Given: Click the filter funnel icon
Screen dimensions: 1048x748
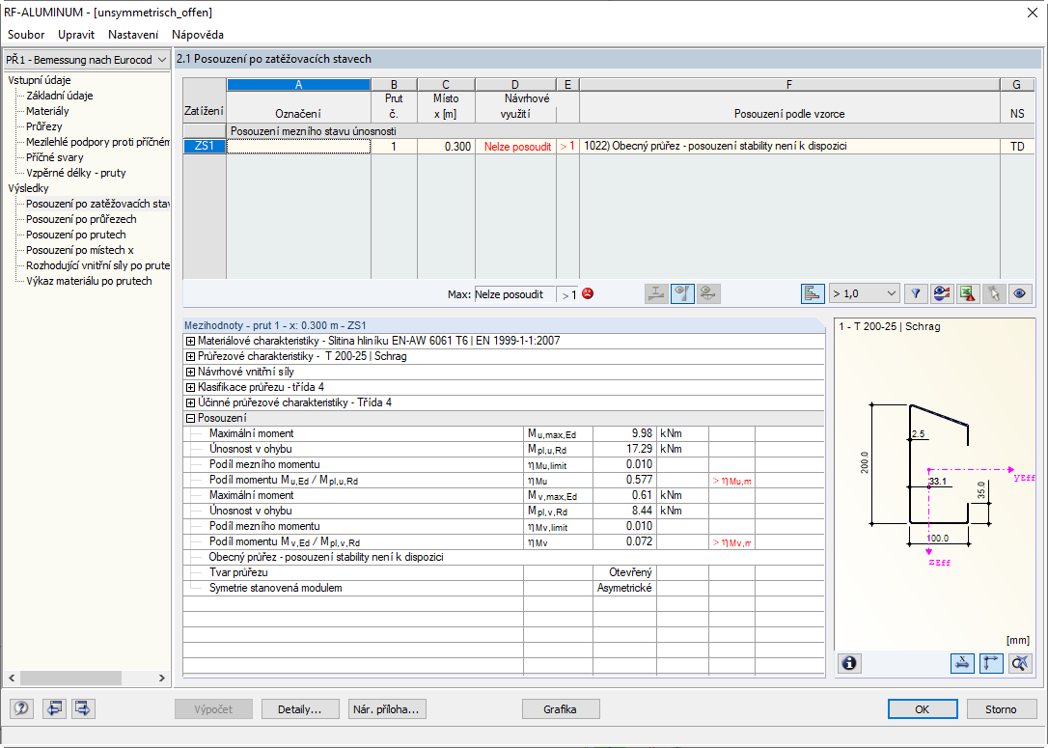Looking at the screenshot, I should [917, 293].
